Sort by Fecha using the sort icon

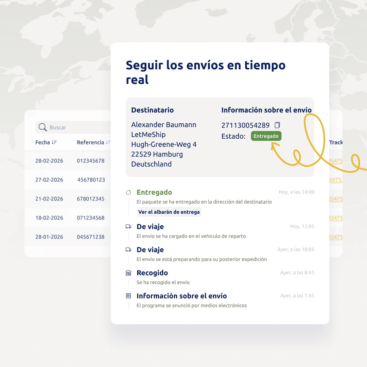click(54, 142)
